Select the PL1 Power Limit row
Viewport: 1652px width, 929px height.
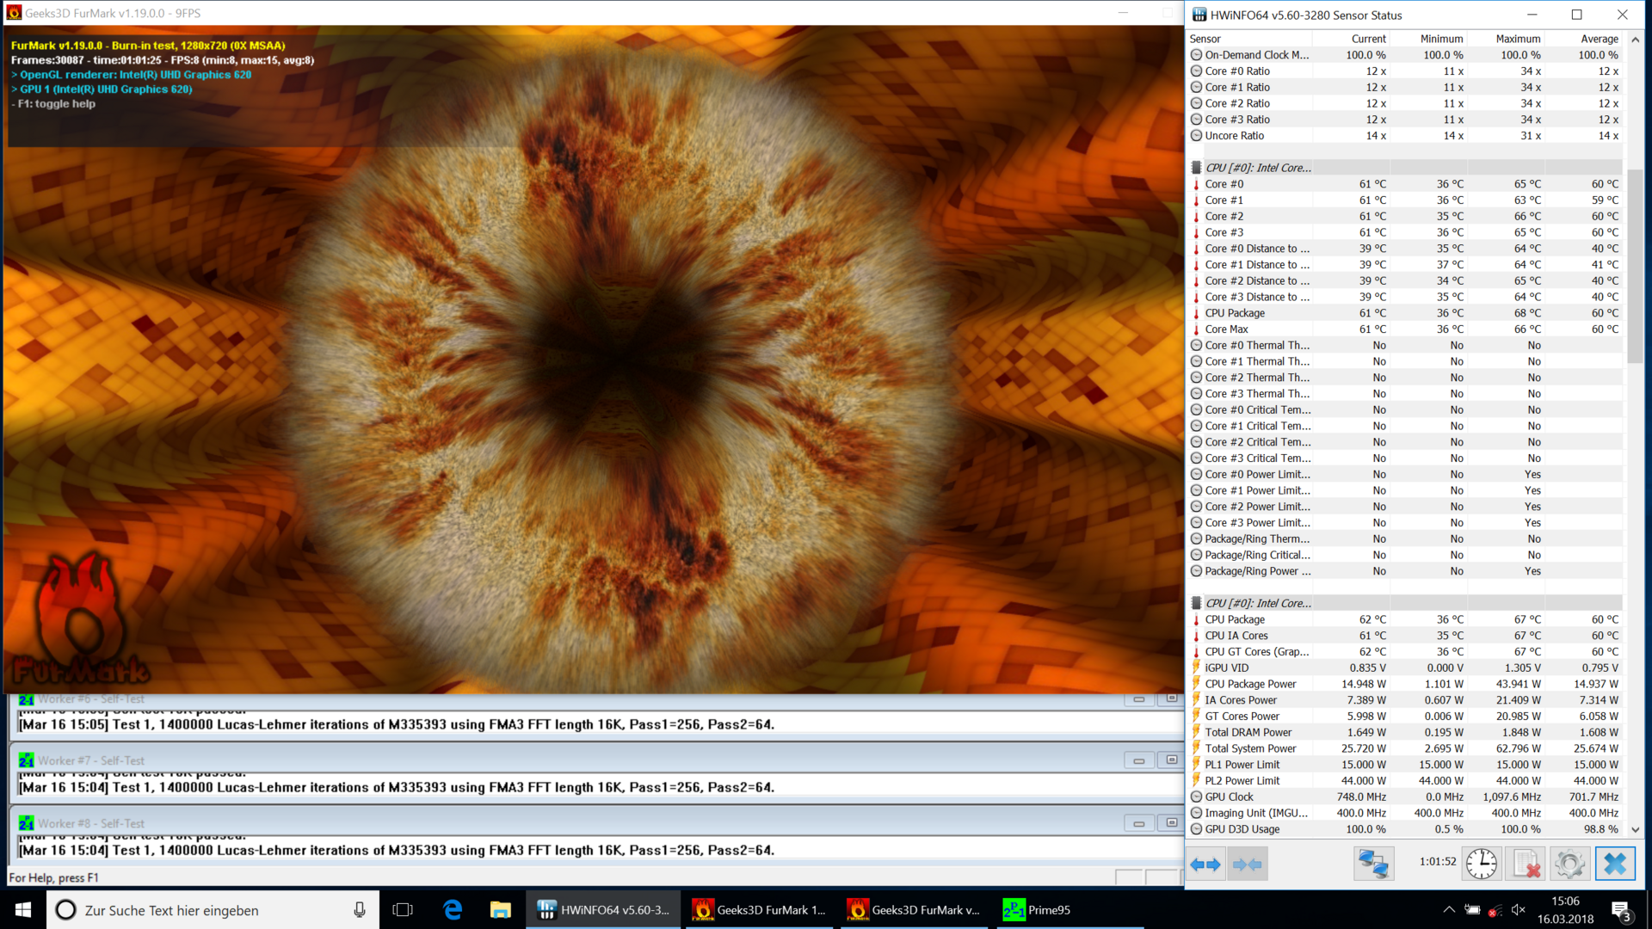1405,765
